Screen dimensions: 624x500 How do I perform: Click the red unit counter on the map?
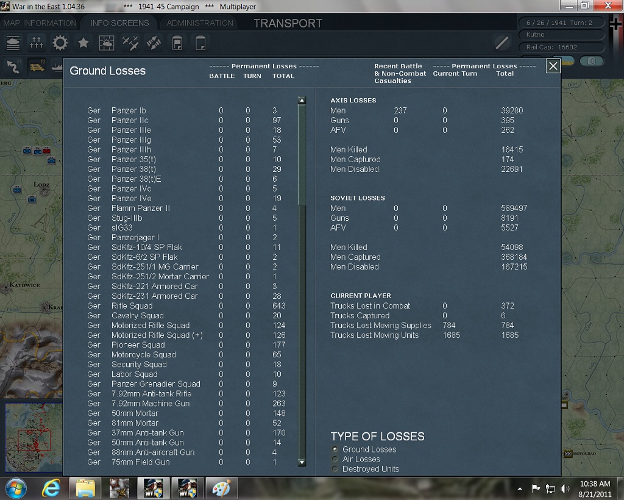(x=46, y=151)
